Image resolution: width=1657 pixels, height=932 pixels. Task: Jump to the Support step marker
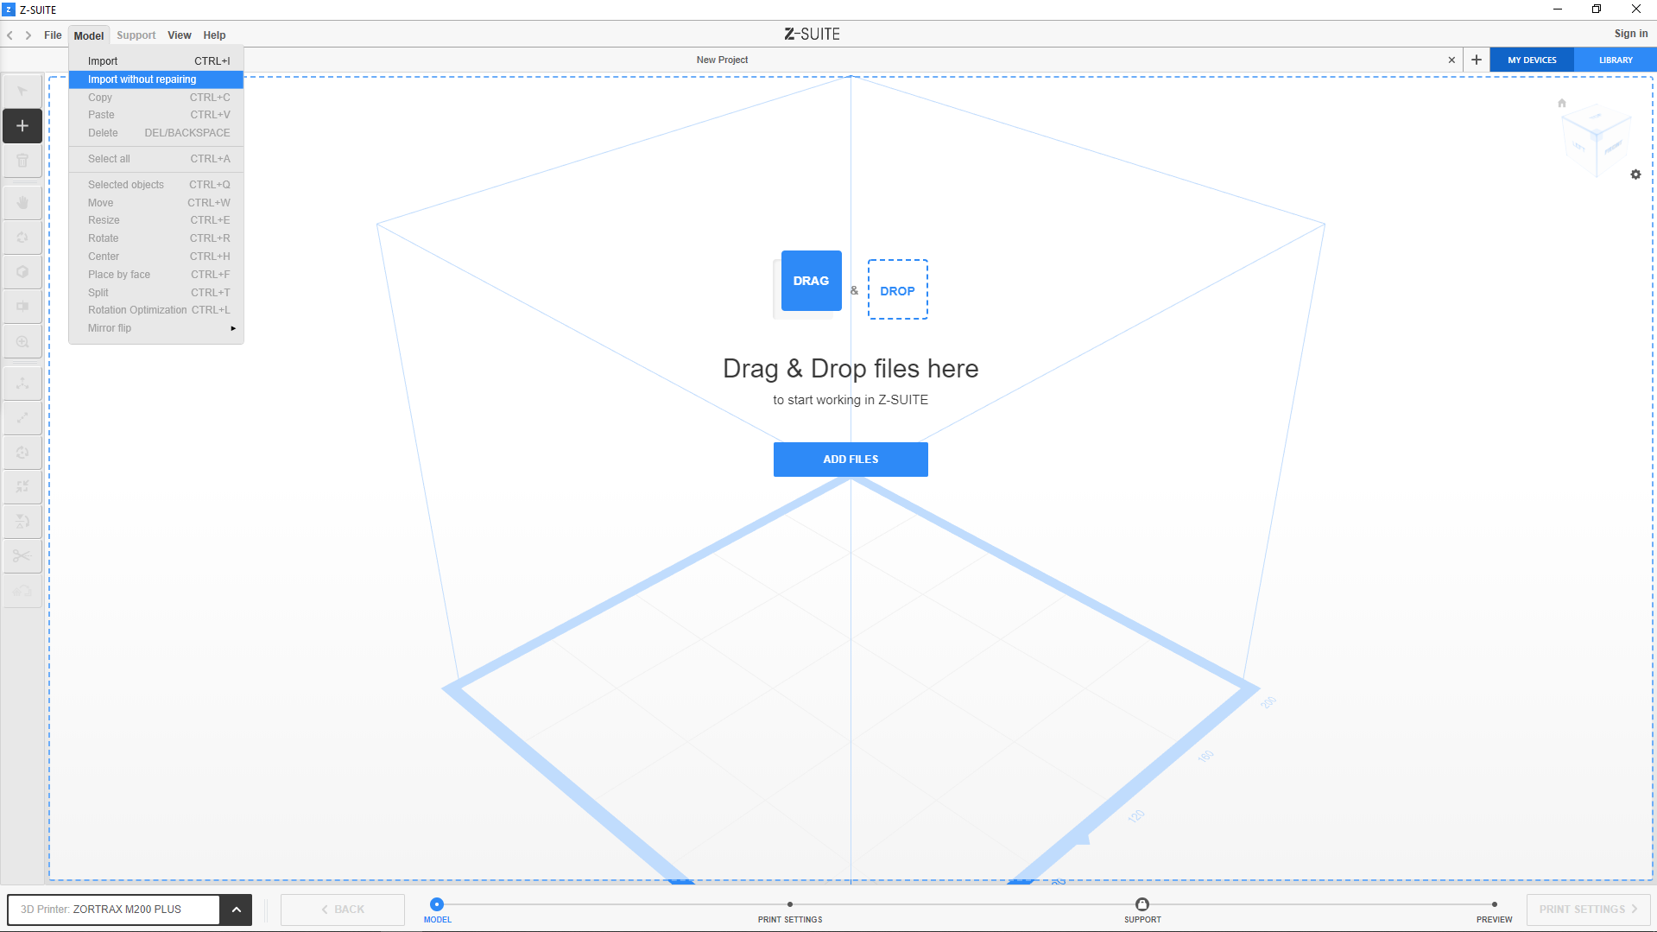click(x=1142, y=905)
